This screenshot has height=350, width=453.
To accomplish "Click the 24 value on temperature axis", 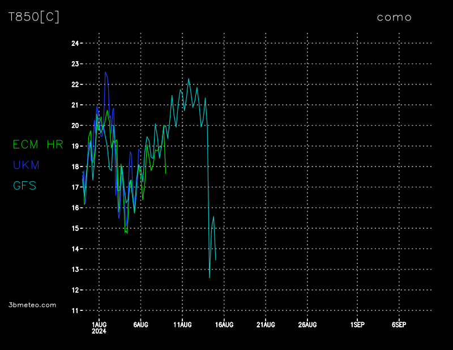I will click(x=75, y=43).
